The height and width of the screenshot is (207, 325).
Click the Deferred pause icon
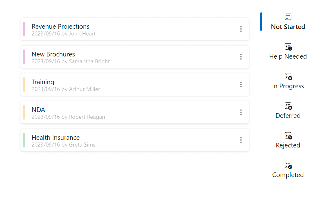pyautogui.click(x=288, y=106)
